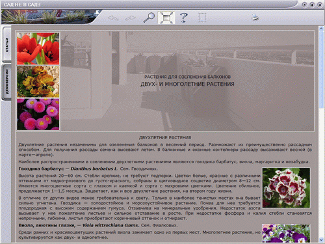Open help with the question mark icon

click(184, 18)
